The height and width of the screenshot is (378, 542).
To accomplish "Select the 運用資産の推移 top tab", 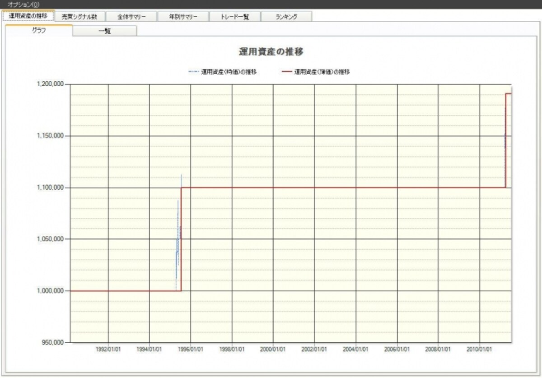I will pyautogui.click(x=28, y=15).
